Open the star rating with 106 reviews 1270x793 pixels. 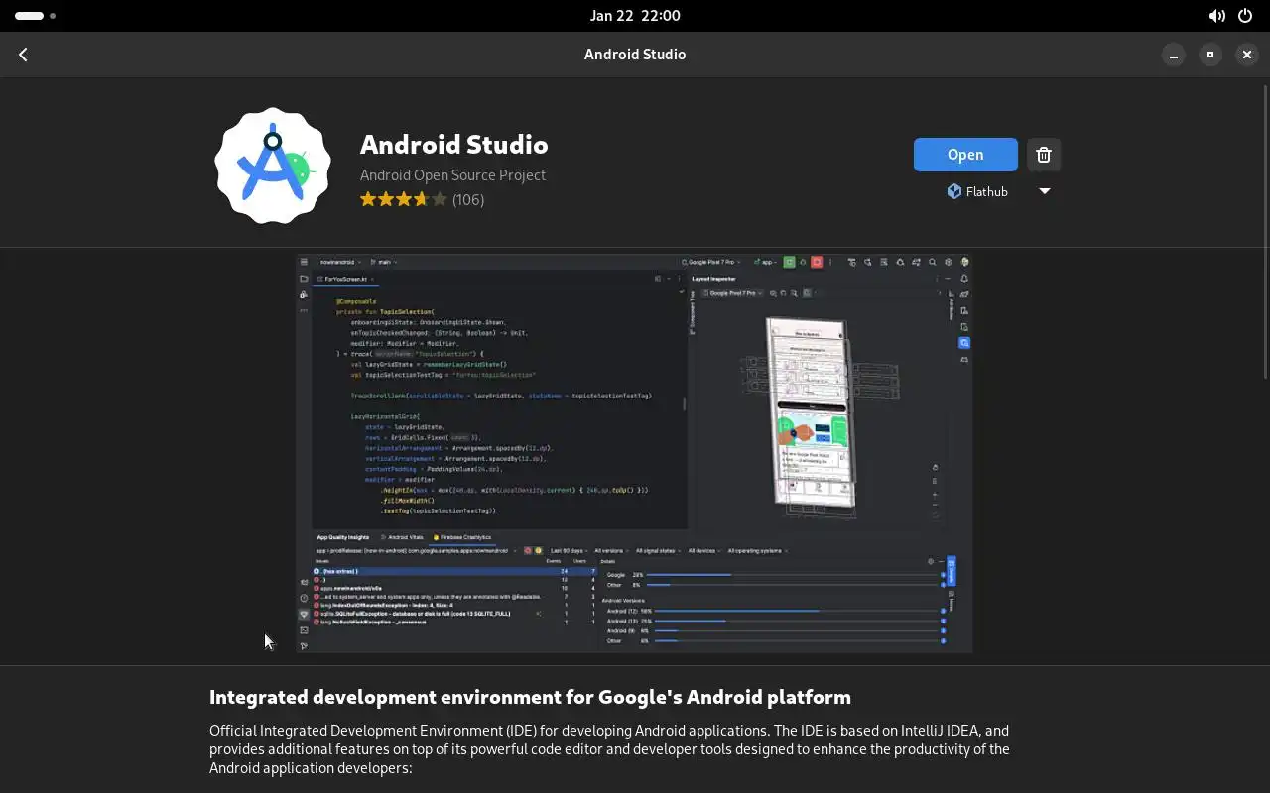(x=422, y=199)
